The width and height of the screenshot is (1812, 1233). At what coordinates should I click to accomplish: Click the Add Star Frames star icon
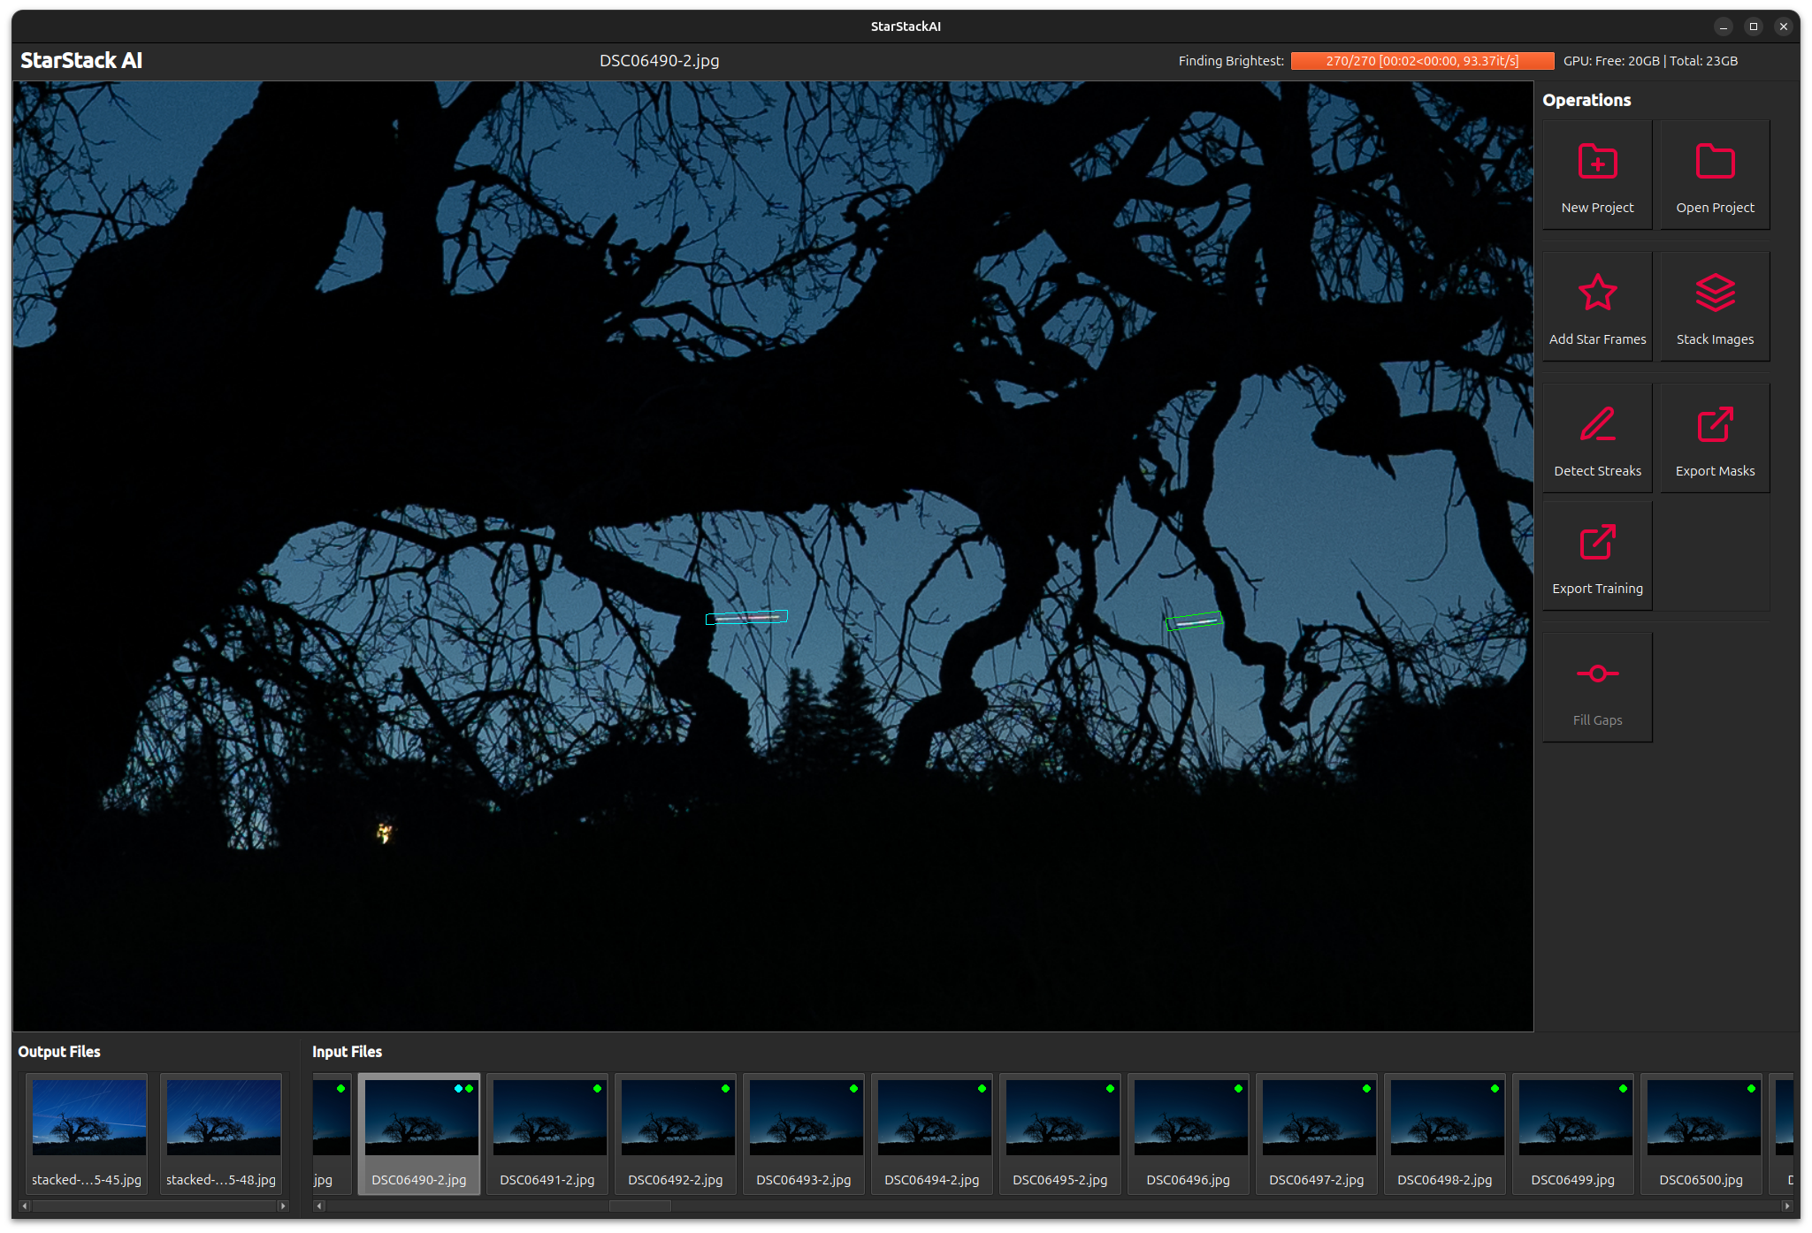[1597, 293]
